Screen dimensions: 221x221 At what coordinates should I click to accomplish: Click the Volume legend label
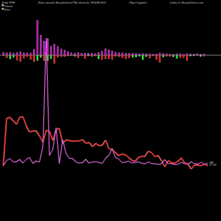click(8, 6)
